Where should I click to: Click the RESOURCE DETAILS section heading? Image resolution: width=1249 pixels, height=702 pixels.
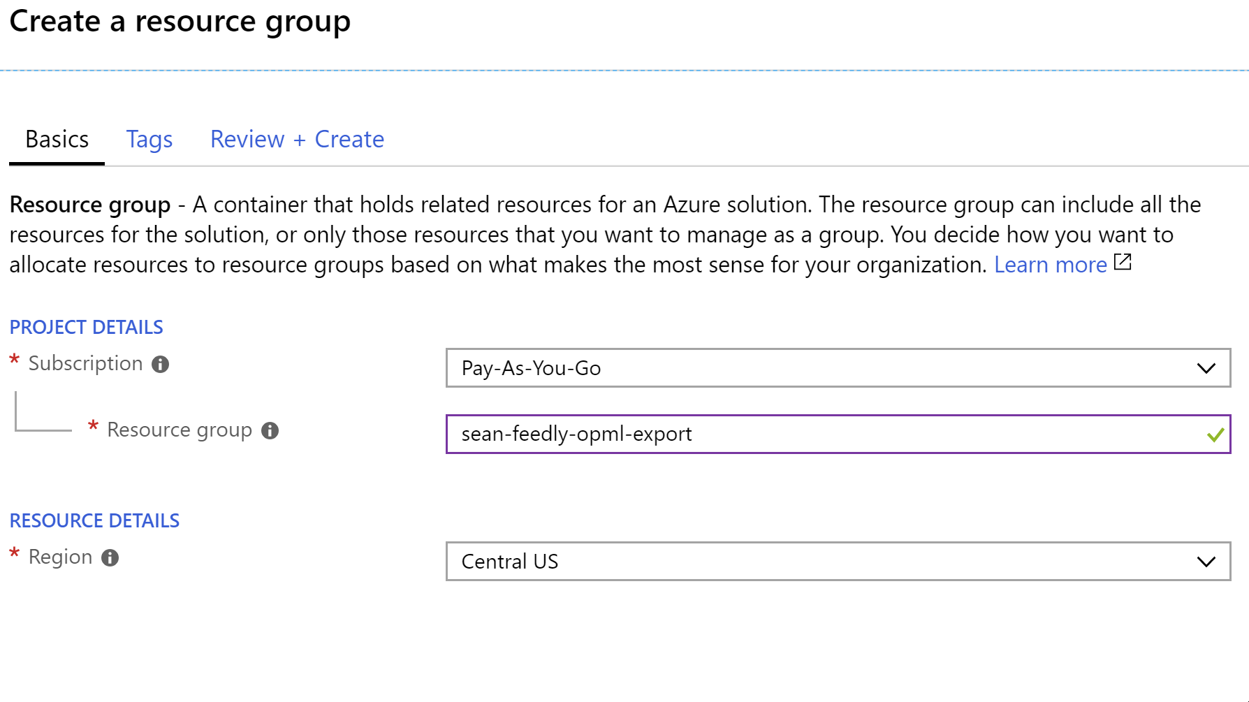[94, 520]
